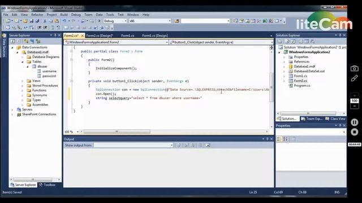
Task: Click the Save floppy disk icon
Action: (x=32, y=21)
